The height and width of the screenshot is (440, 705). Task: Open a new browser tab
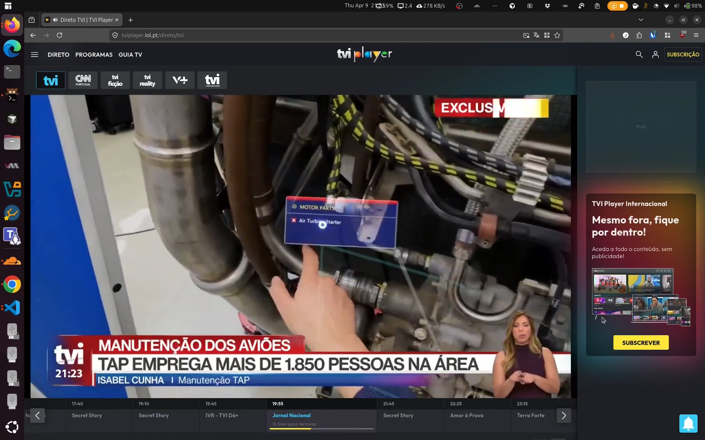[130, 20]
